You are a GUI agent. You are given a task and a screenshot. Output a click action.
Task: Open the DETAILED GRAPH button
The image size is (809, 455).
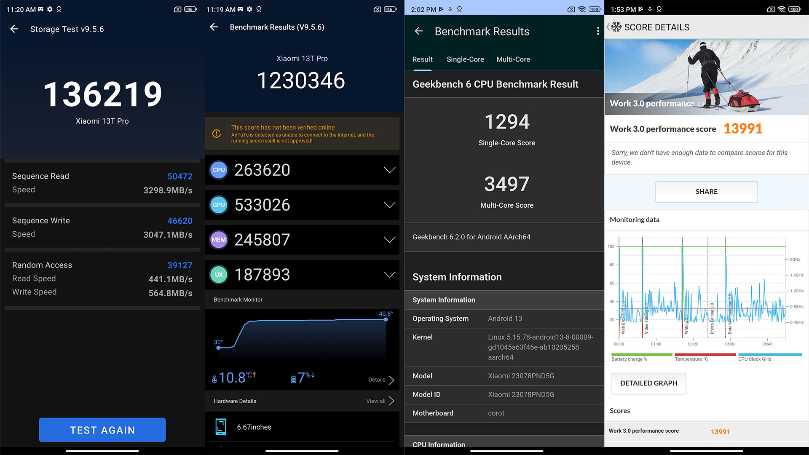pyautogui.click(x=649, y=383)
